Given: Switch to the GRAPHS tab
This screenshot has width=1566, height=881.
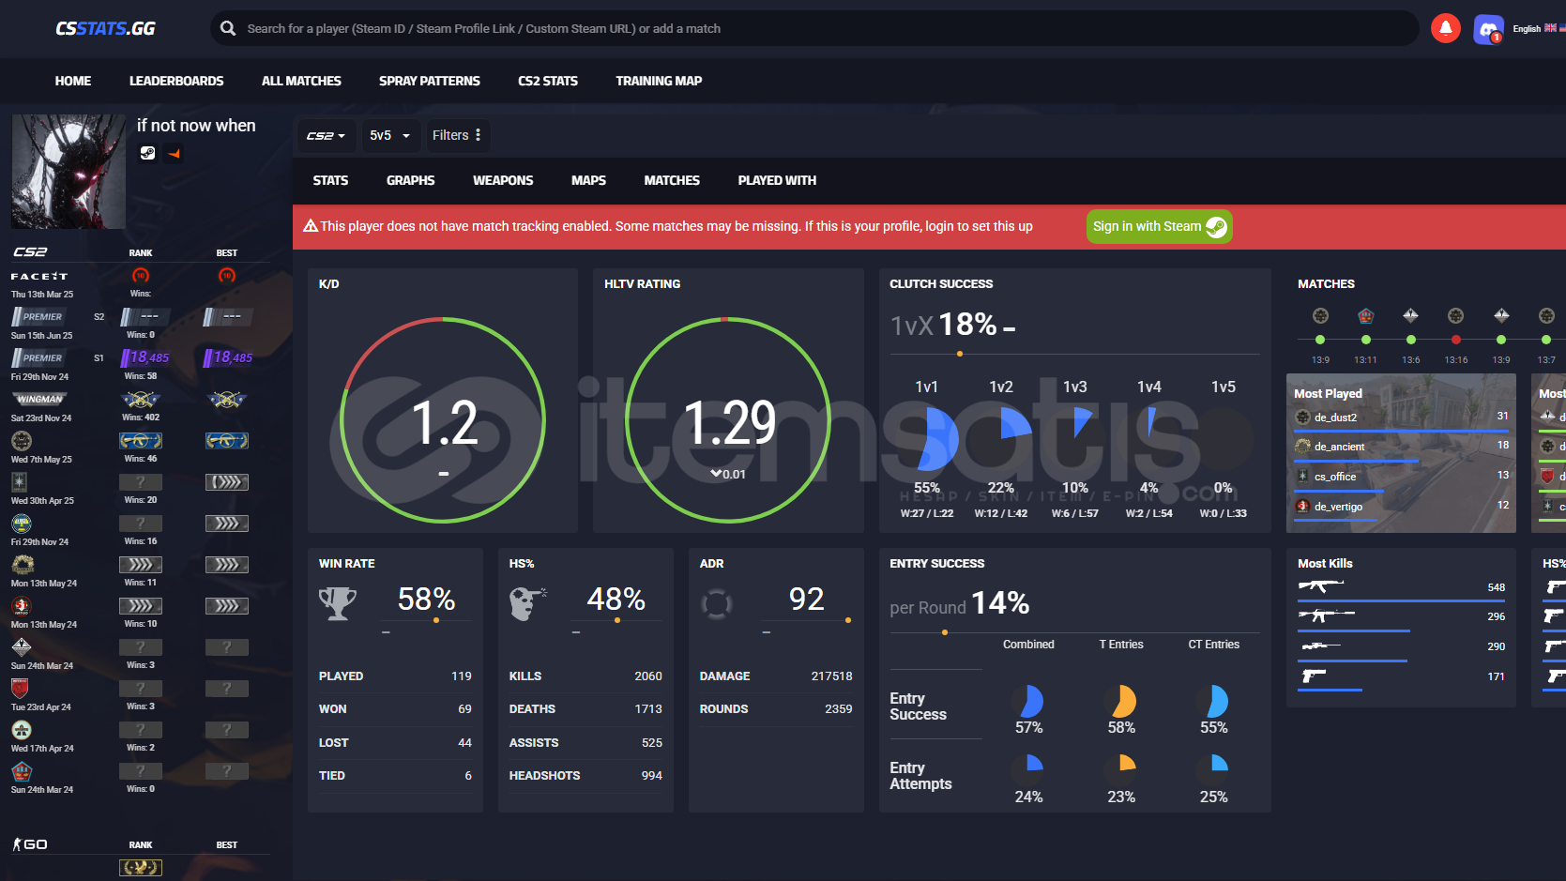Looking at the screenshot, I should (411, 180).
